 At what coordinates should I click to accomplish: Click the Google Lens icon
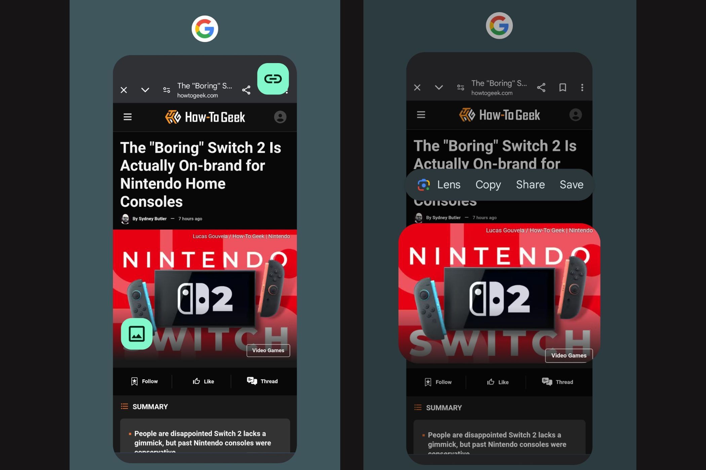point(424,185)
